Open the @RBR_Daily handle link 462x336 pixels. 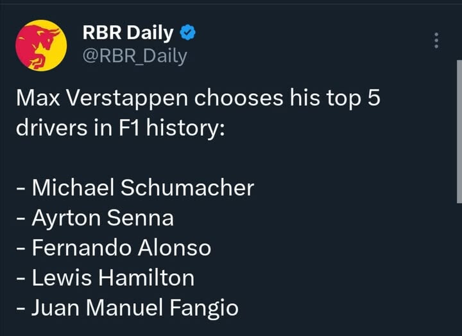[134, 56]
